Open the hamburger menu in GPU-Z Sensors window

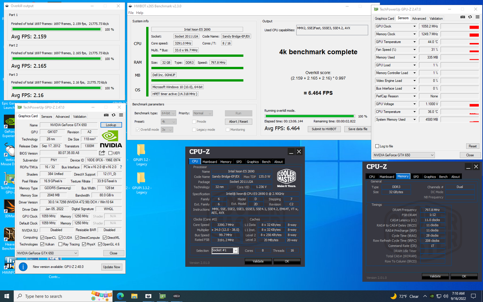click(477, 17)
